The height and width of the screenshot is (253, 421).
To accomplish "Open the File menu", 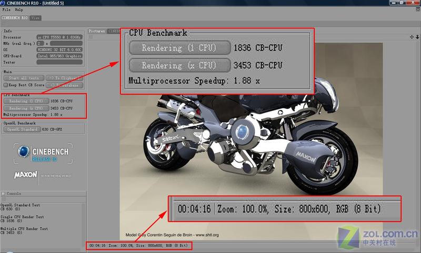I will 6,9.
